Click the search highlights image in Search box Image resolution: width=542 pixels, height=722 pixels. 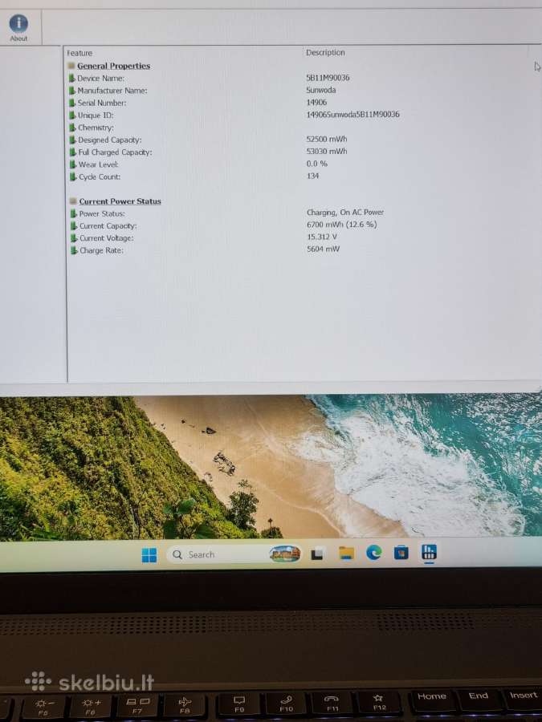(x=285, y=554)
